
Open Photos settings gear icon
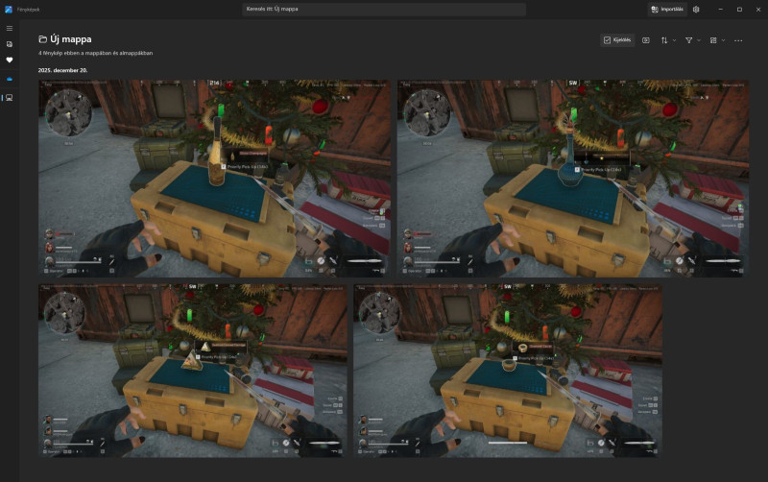tap(696, 10)
